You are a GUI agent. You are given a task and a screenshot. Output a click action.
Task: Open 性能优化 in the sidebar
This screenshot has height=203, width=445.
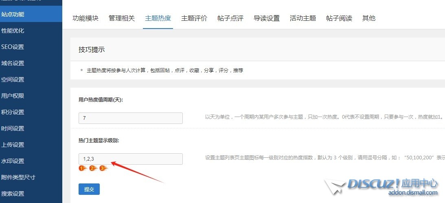13,31
